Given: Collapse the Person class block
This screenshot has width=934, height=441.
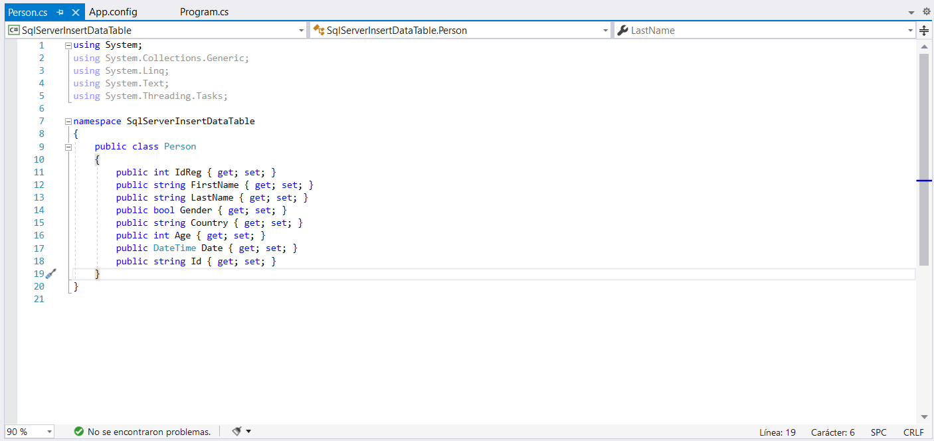Looking at the screenshot, I should [68, 147].
